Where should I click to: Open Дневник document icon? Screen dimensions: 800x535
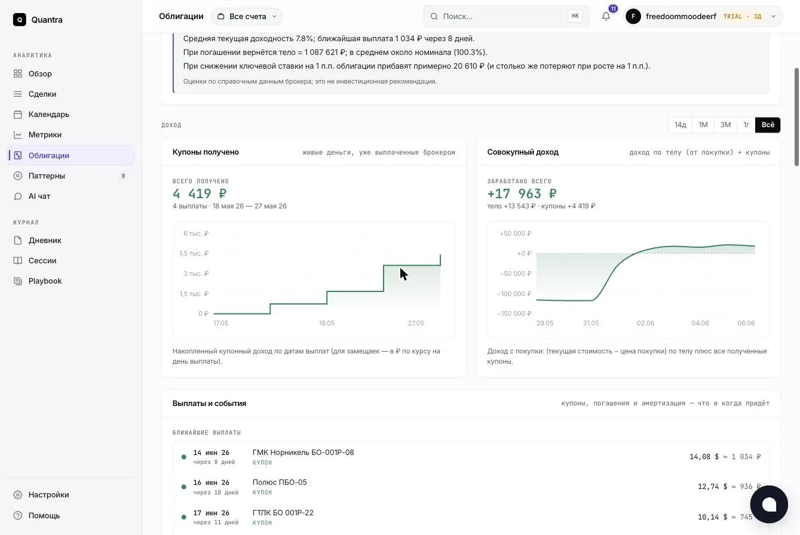18,240
